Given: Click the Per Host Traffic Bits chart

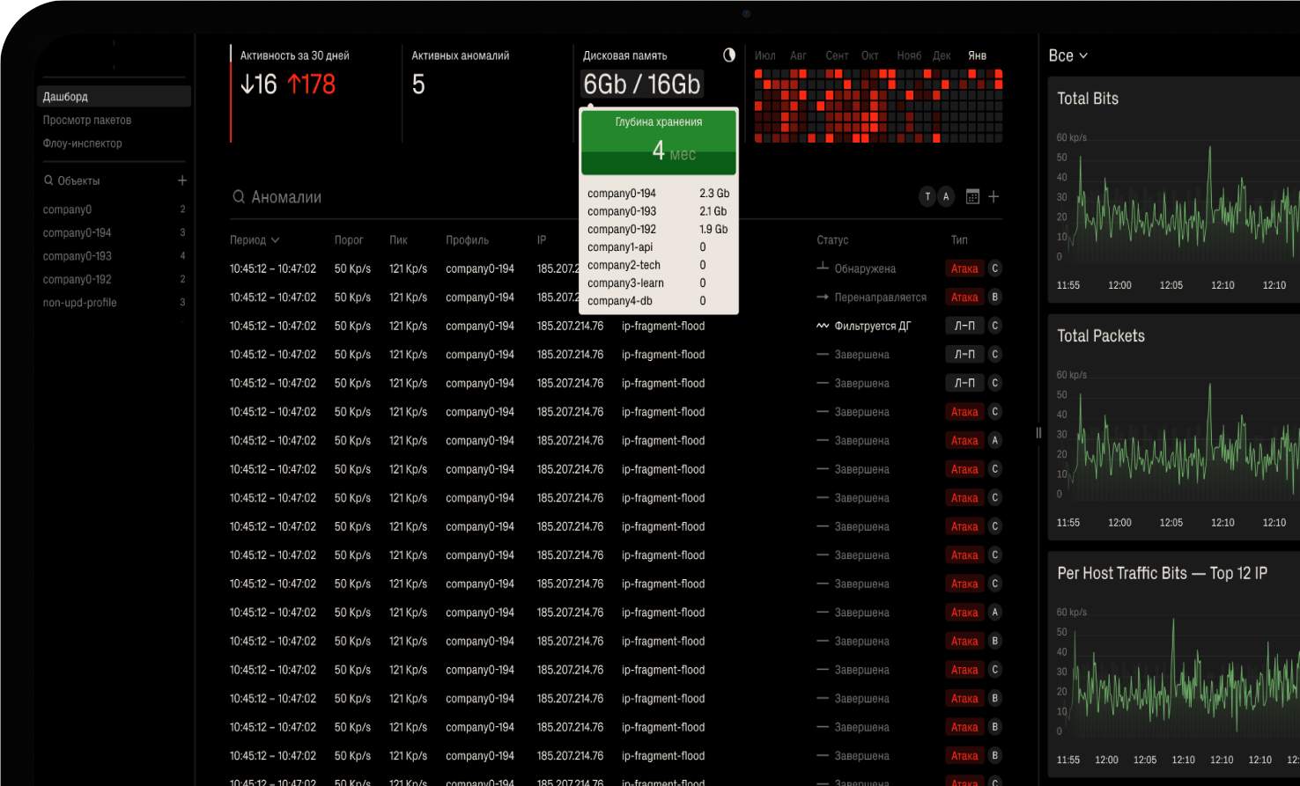Looking at the screenshot, I should [1178, 675].
